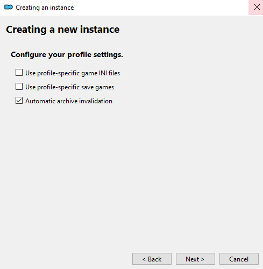Click the "Use profile-specific save games" label text
Image resolution: width=263 pixels, height=269 pixels.
point(69,87)
